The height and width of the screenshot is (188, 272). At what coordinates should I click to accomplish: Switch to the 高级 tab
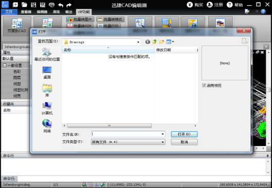pyautogui.click(x=57, y=12)
